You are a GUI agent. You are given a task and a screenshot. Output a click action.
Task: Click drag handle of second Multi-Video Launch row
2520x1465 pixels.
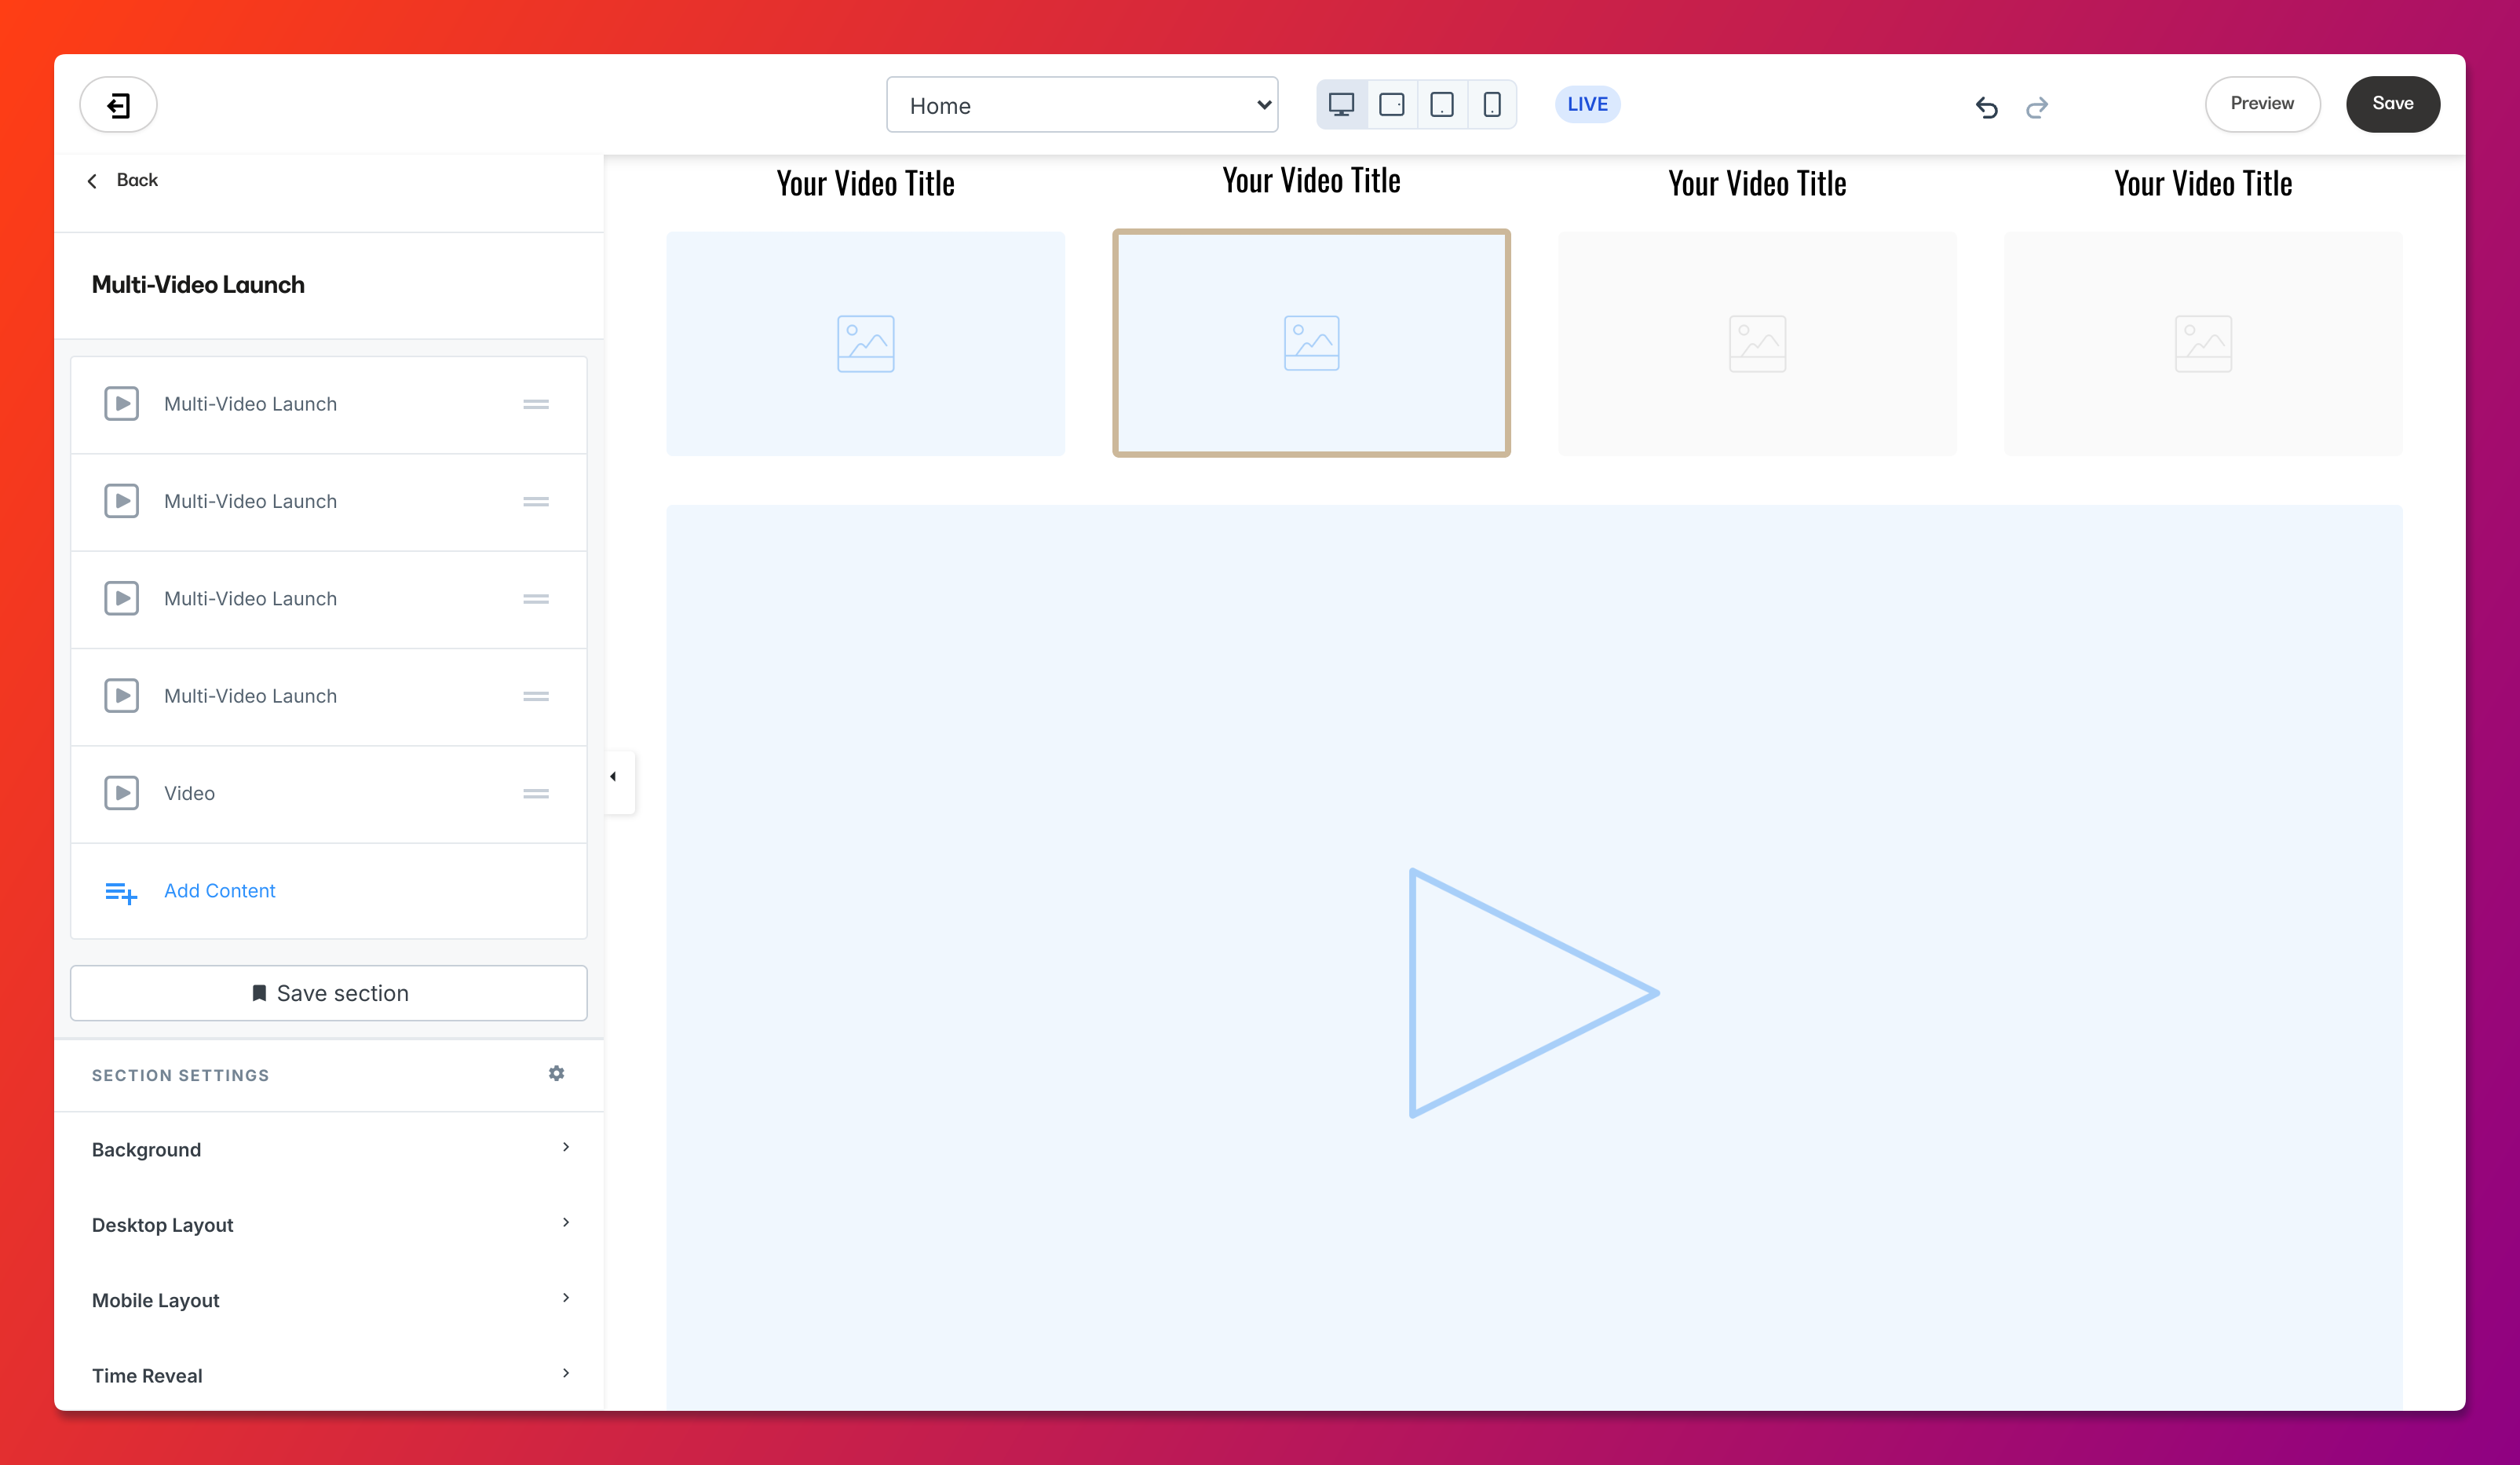pos(536,501)
